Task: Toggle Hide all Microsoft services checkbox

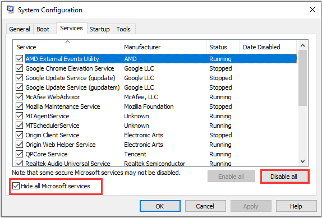Action: [x=16, y=186]
